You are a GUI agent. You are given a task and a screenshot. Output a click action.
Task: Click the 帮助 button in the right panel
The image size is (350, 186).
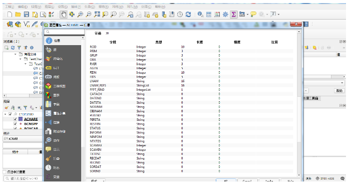click(339, 91)
